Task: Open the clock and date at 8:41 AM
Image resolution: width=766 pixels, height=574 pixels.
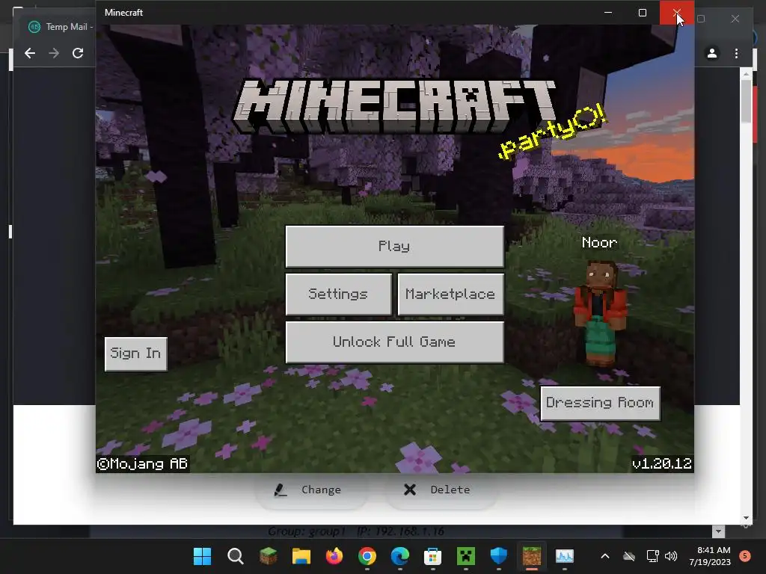Action: click(710, 556)
